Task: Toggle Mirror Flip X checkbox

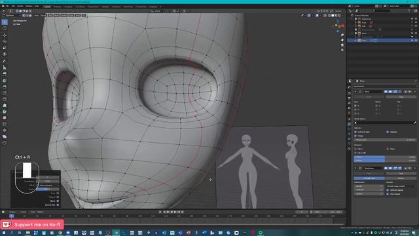Action: pyautogui.click(x=398, y=106)
